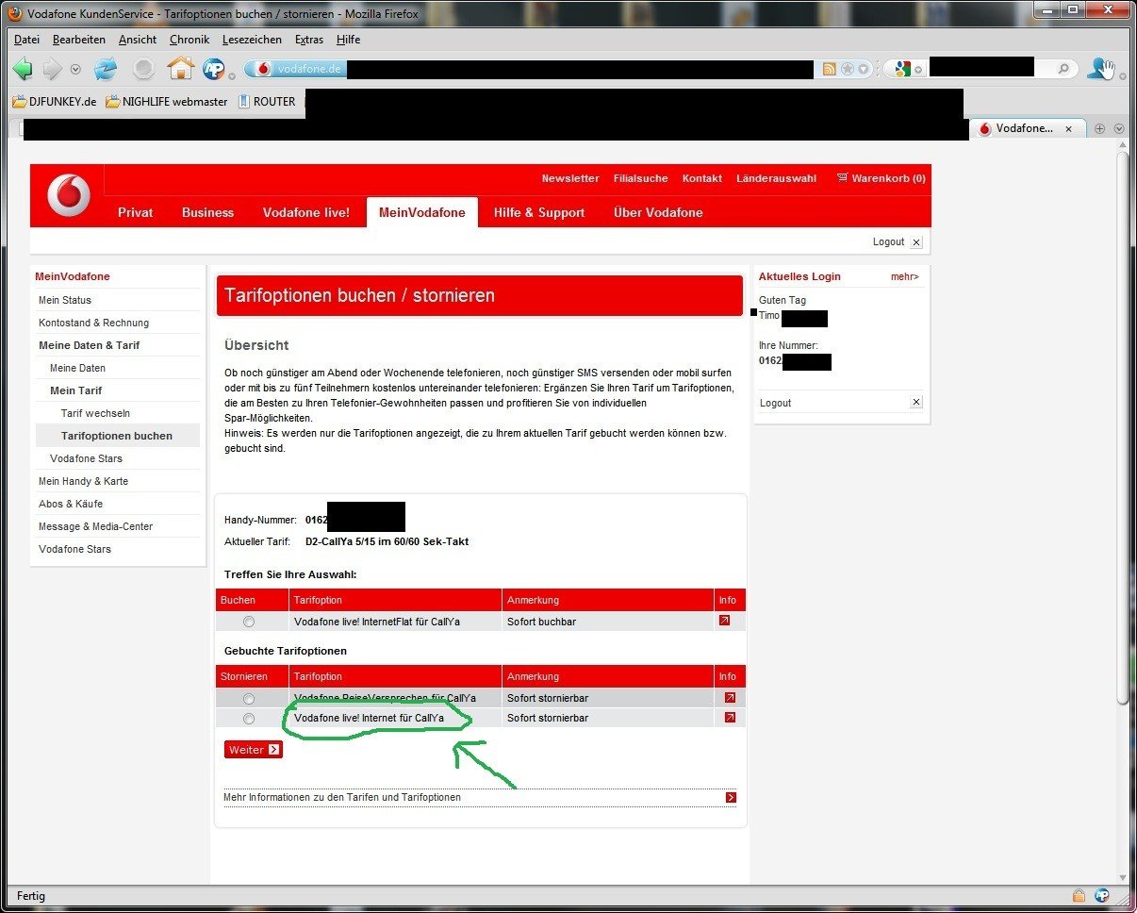The image size is (1137, 913).
Task: Open the Lesezeichen menu
Action: (252, 40)
